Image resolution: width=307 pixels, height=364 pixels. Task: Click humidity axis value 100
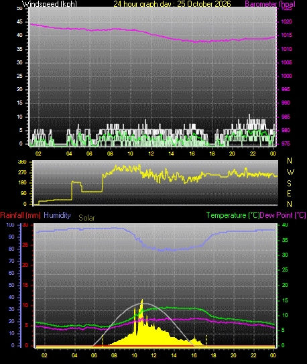11,225
